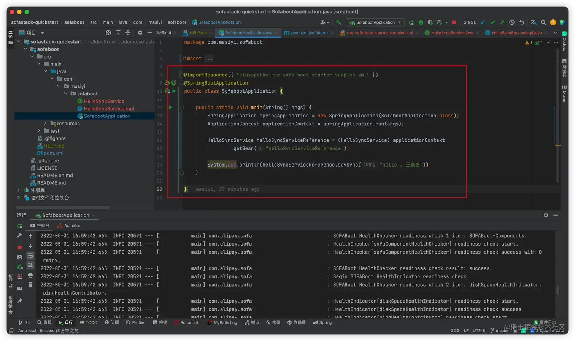The image size is (575, 341).
Task: Click the master branch in the status bar
Action: (x=499, y=330)
